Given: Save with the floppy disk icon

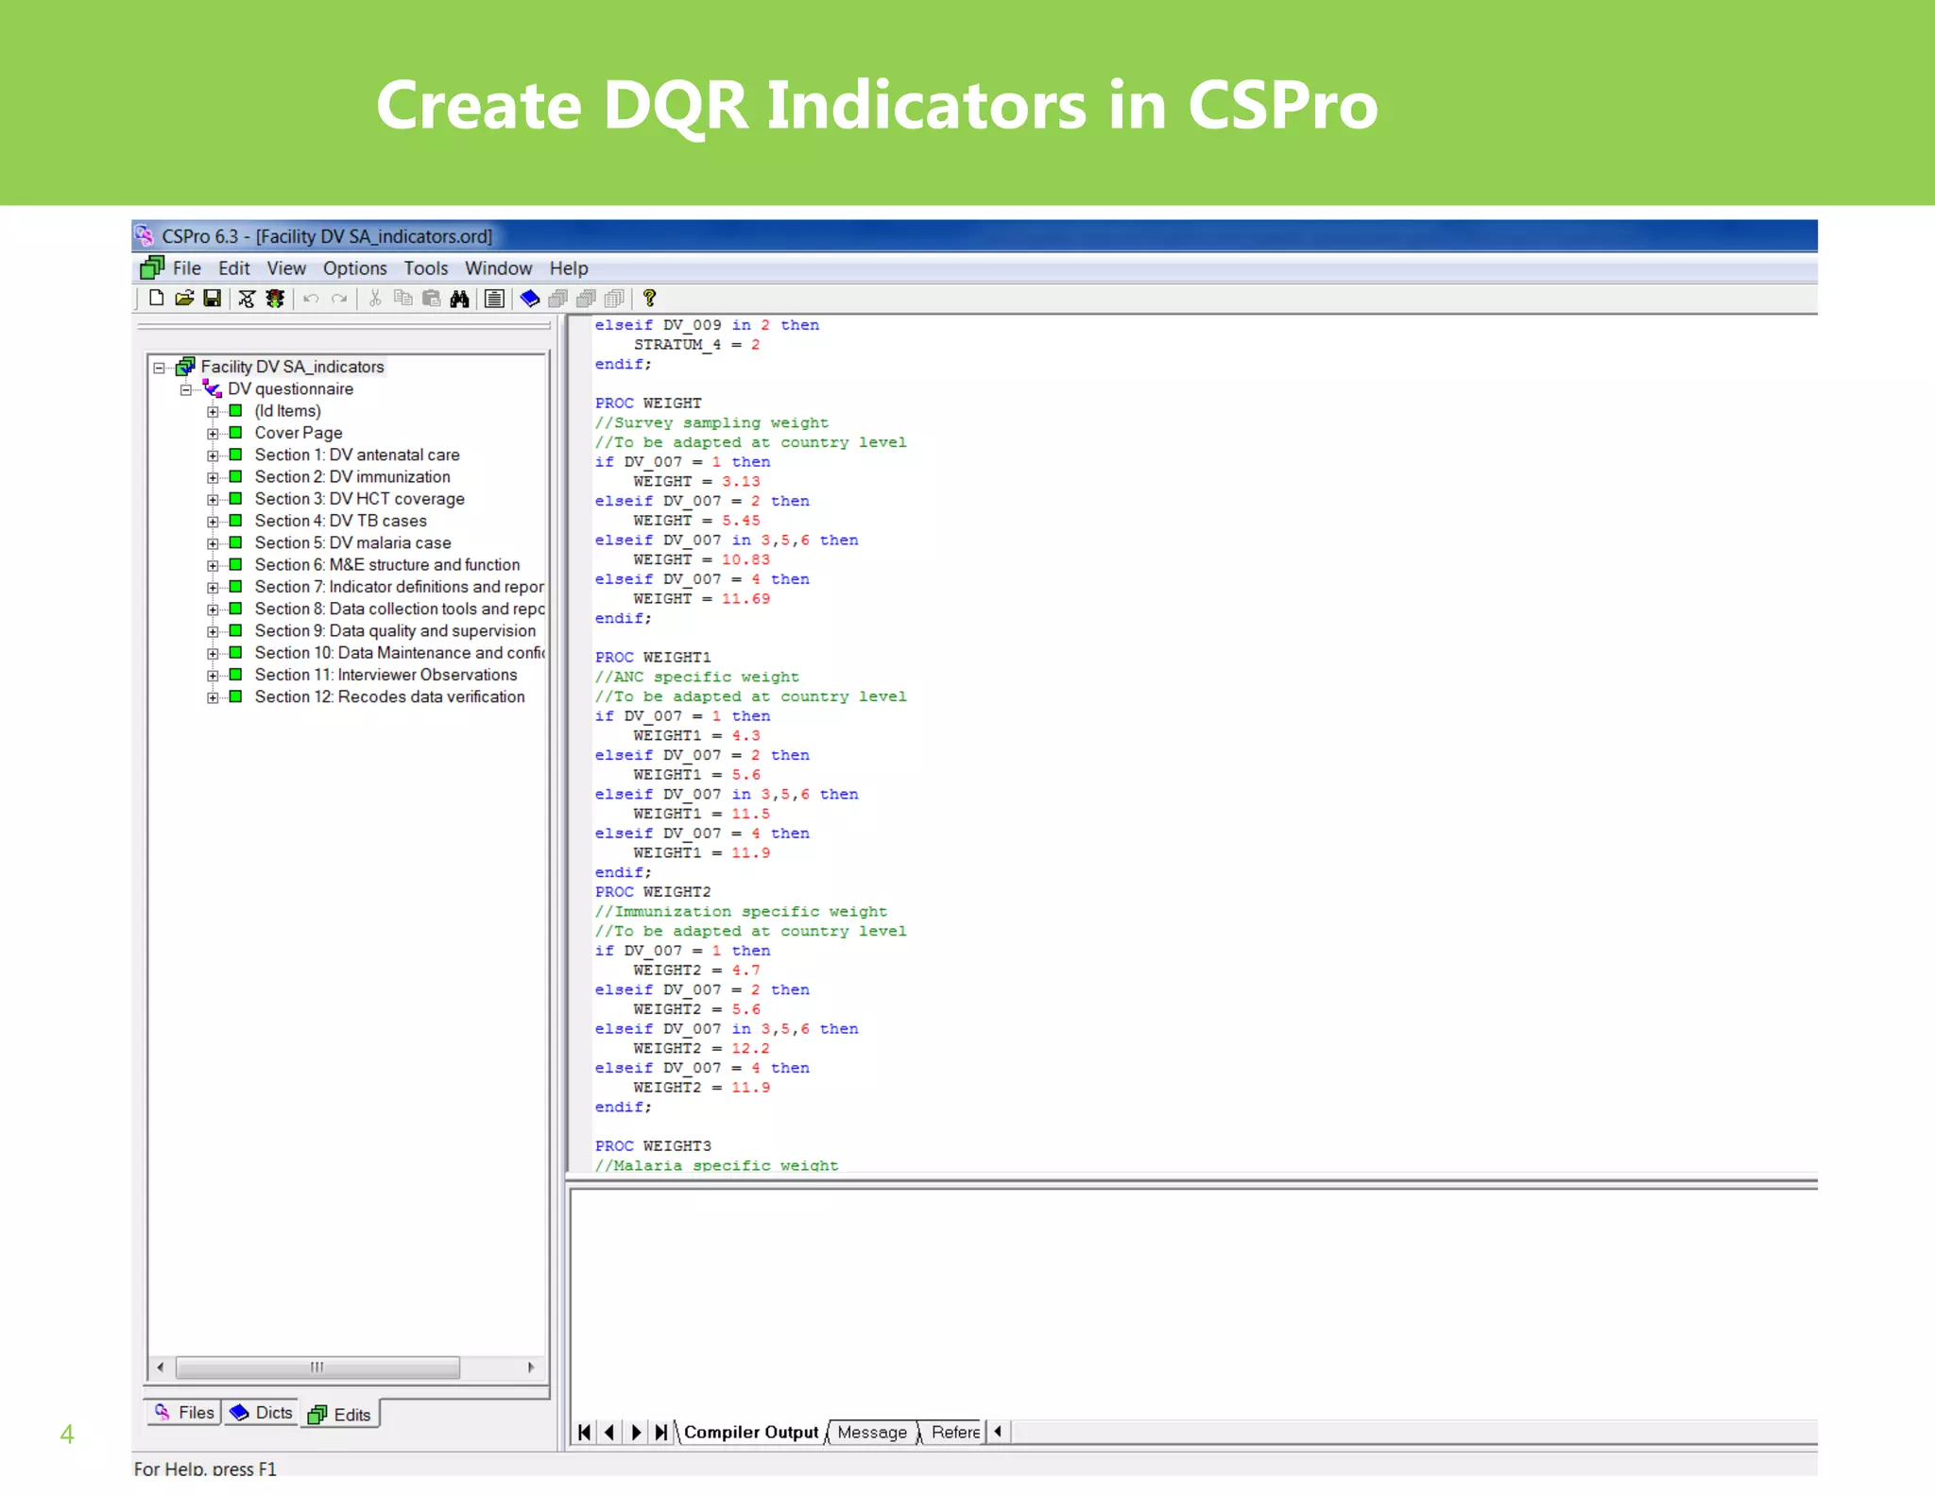Looking at the screenshot, I should [x=213, y=299].
